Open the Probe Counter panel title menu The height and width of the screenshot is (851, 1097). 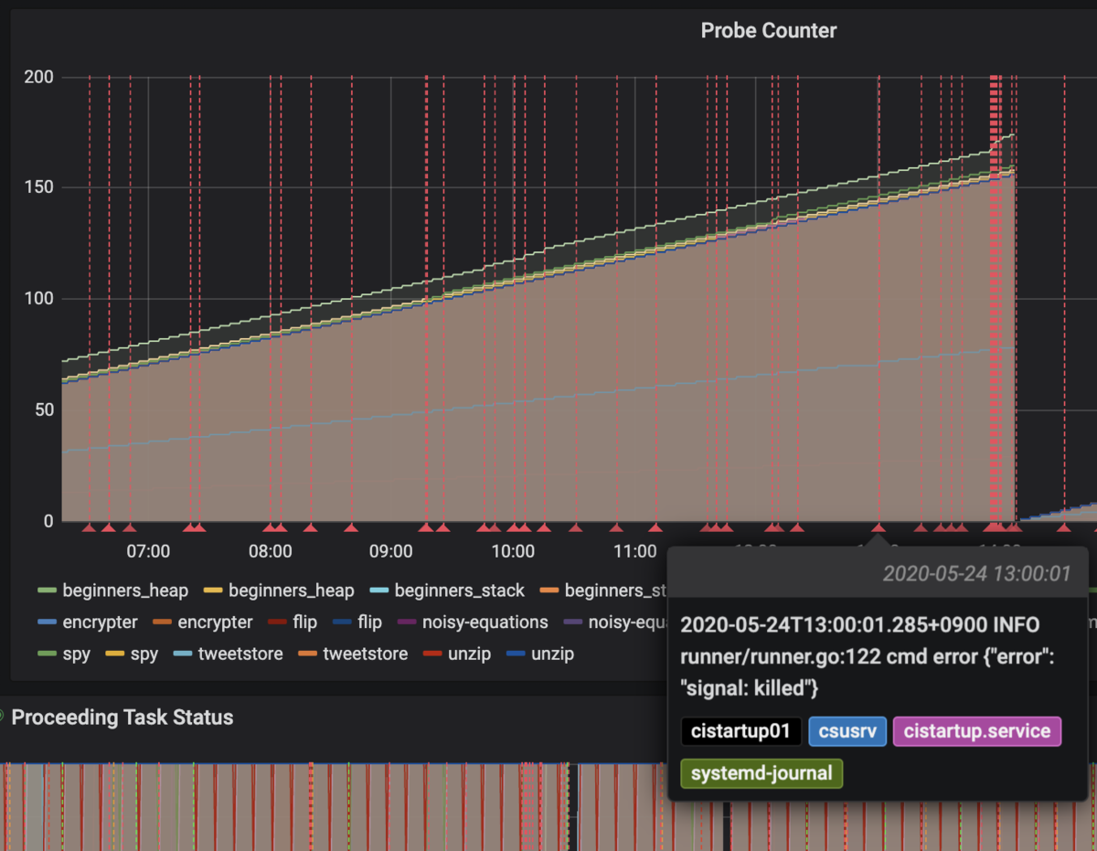coord(768,30)
